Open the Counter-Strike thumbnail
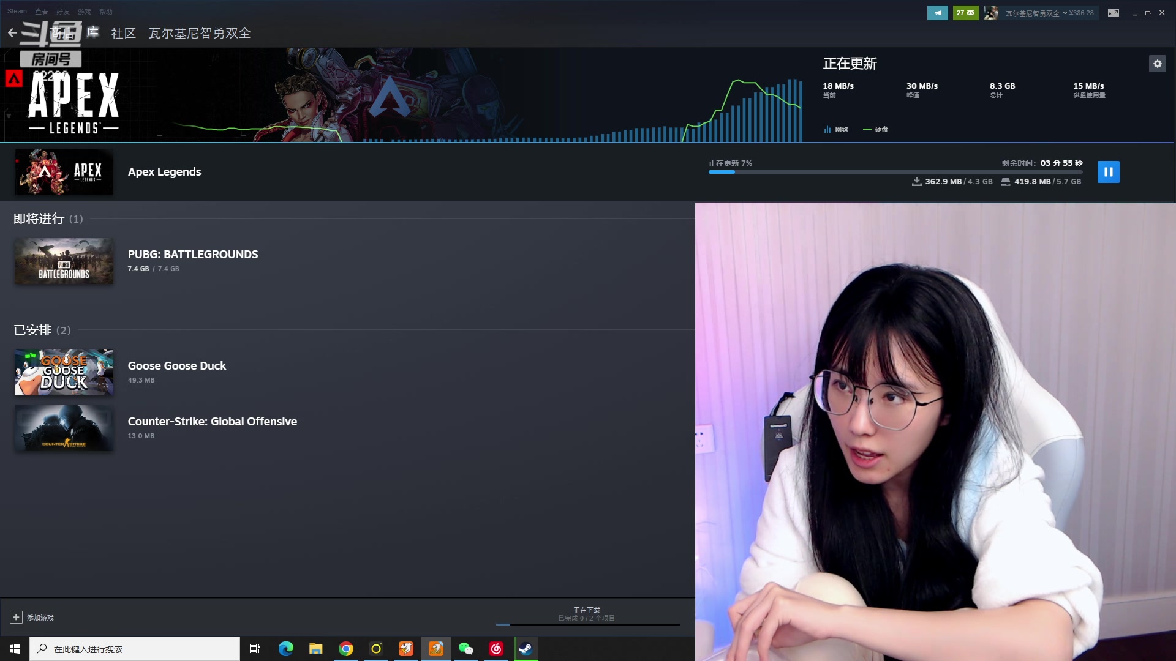The width and height of the screenshot is (1176, 661). click(64, 428)
